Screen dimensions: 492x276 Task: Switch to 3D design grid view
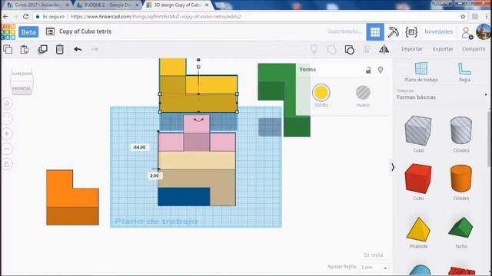coord(375,31)
